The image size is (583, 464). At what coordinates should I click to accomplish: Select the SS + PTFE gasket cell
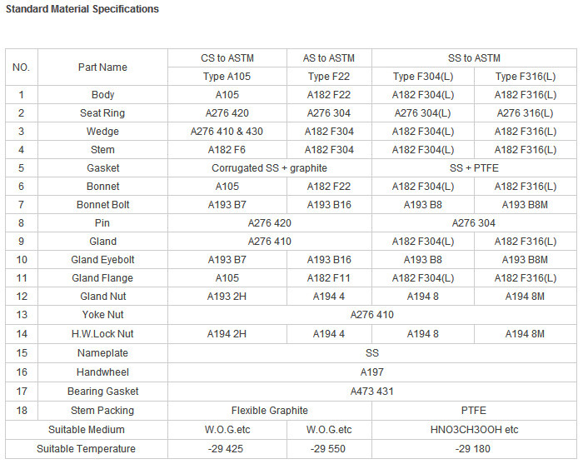[x=474, y=168]
